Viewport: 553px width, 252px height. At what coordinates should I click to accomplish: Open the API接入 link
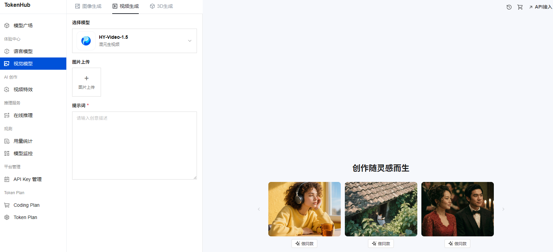coord(540,7)
